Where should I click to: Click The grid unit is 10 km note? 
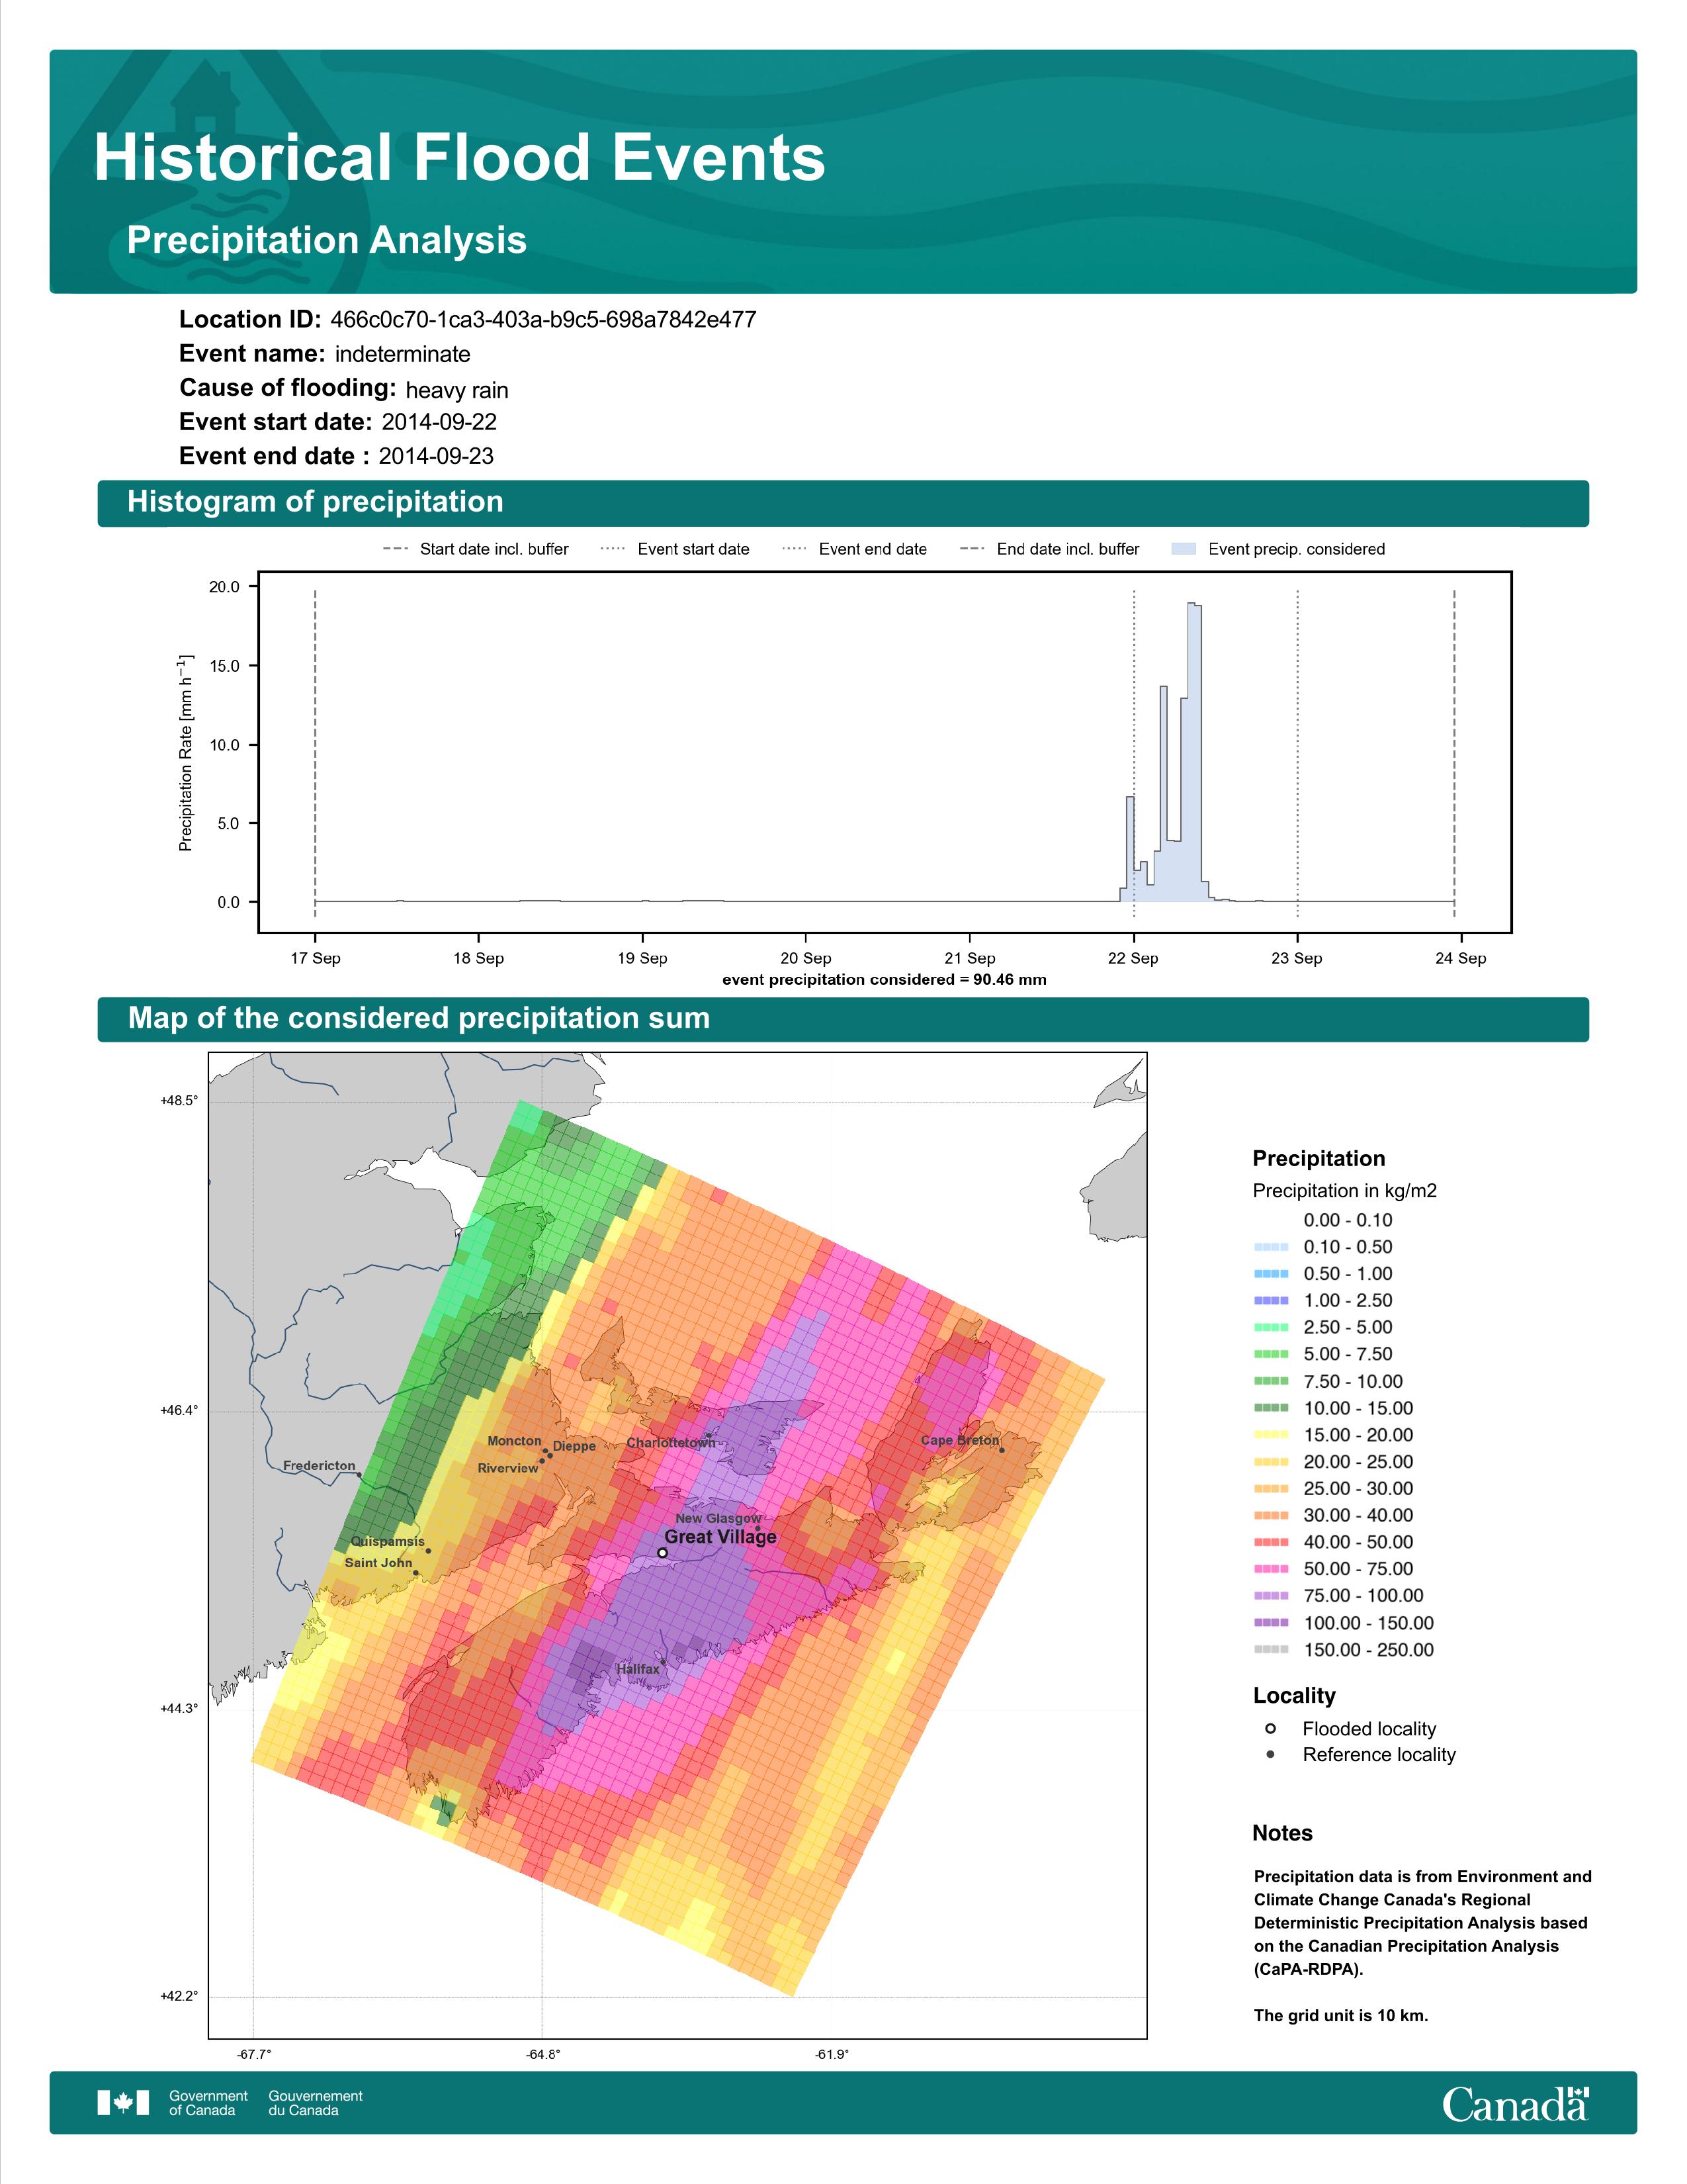pos(1341,2015)
